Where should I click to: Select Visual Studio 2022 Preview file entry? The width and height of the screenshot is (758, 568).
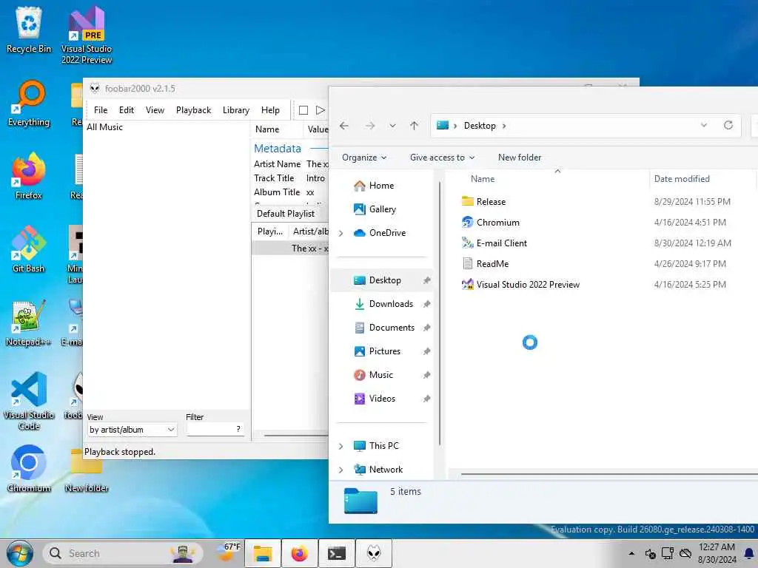(527, 285)
